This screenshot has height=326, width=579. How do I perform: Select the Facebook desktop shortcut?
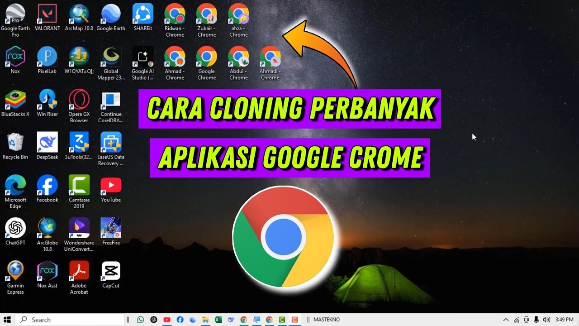pyautogui.click(x=47, y=189)
